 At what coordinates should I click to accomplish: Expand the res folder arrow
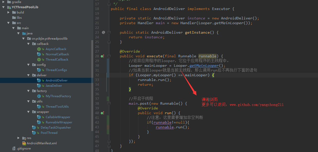(18, 138)
